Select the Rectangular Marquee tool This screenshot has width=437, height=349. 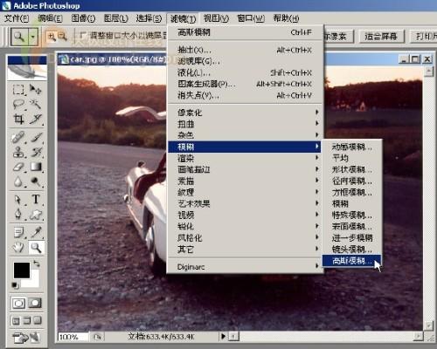pyautogui.click(x=18, y=90)
